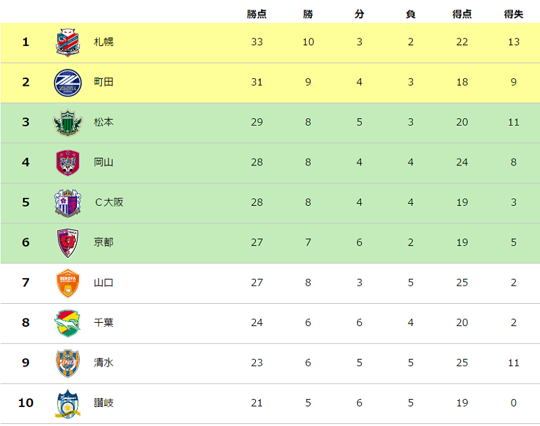Screen dimensions: 540x426
Task: Click the 勝点 points column header
Action: (x=256, y=14)
